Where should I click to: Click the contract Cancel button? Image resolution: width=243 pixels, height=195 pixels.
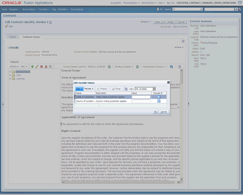click(181, 22)
